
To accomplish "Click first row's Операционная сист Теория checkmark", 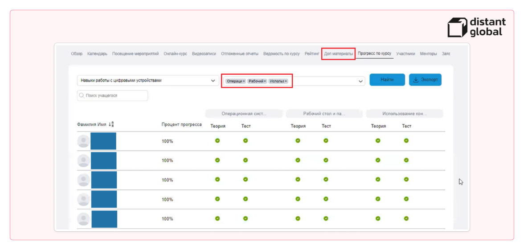I will [x=217, y=141].
